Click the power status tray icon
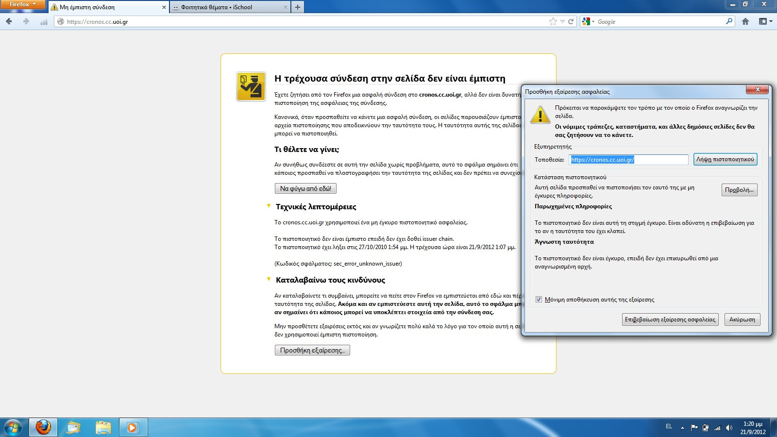The width and height of the screenshot is (777, 437). click(x=706, y=428)
